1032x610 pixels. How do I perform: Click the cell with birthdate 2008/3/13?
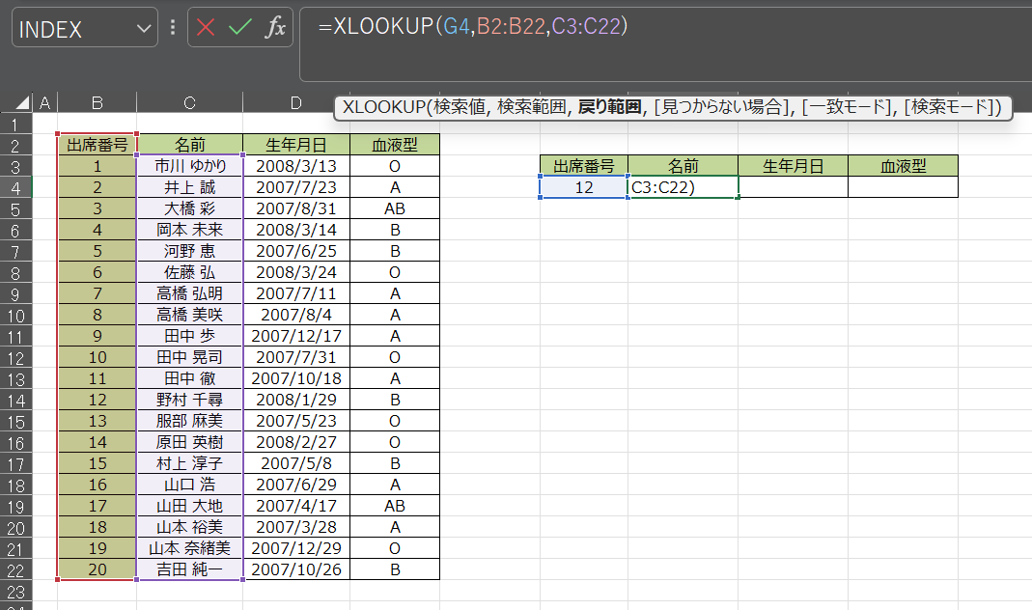click(x=296, y=165)
